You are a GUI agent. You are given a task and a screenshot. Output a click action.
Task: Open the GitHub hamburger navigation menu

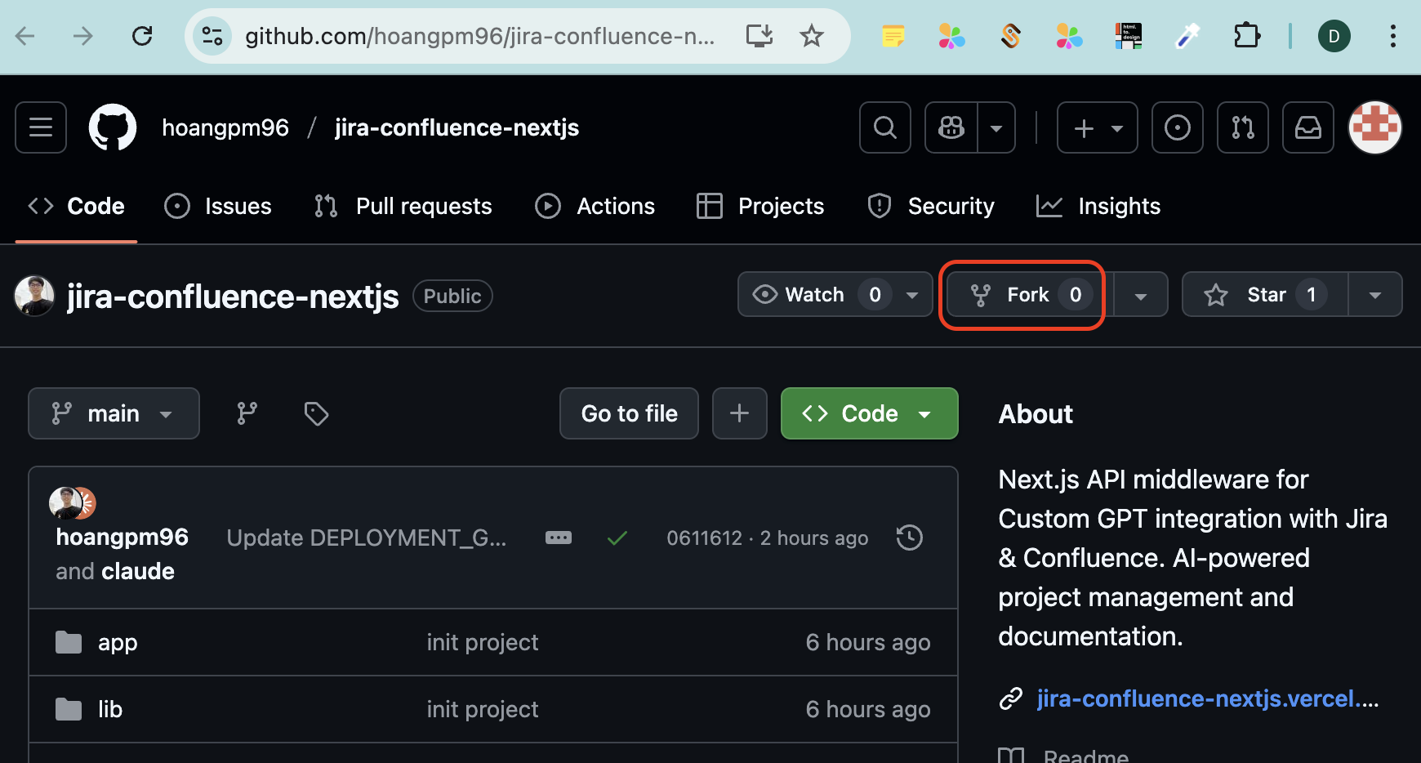(x=41, y=127)
